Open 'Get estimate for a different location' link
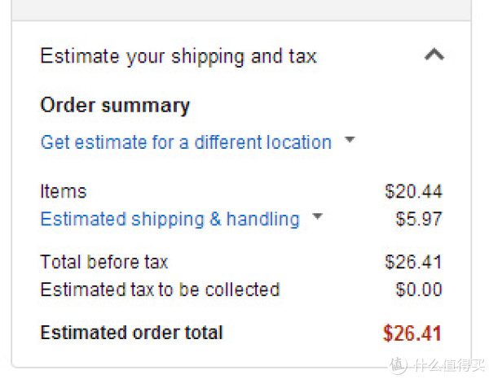The image size is (489, 379). point(186,142)
